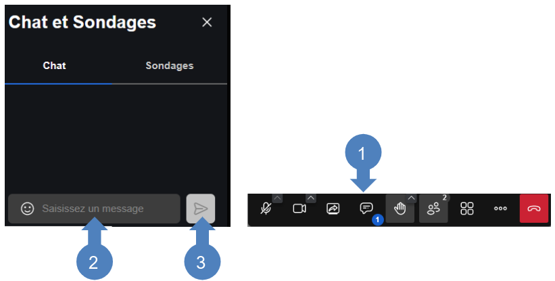Hang up with the red call button

(534, 209)
